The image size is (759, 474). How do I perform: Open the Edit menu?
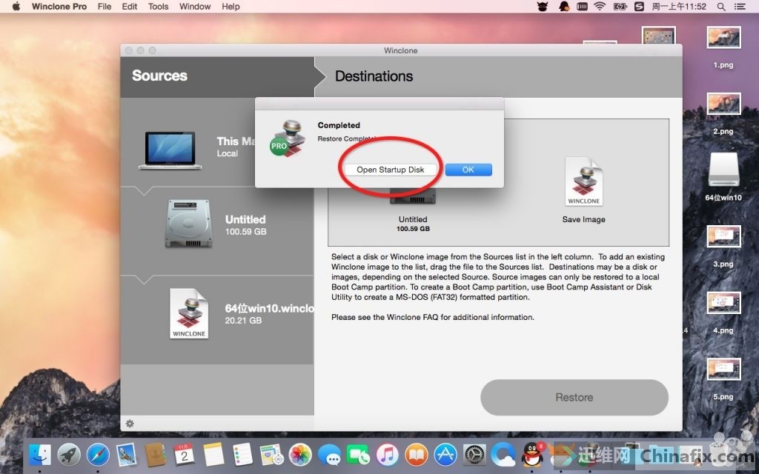tap(129, 6)
